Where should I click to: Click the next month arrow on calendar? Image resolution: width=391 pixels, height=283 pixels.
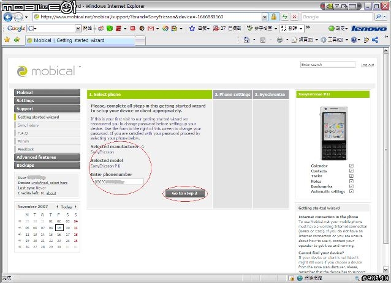(x=75, y=207)
